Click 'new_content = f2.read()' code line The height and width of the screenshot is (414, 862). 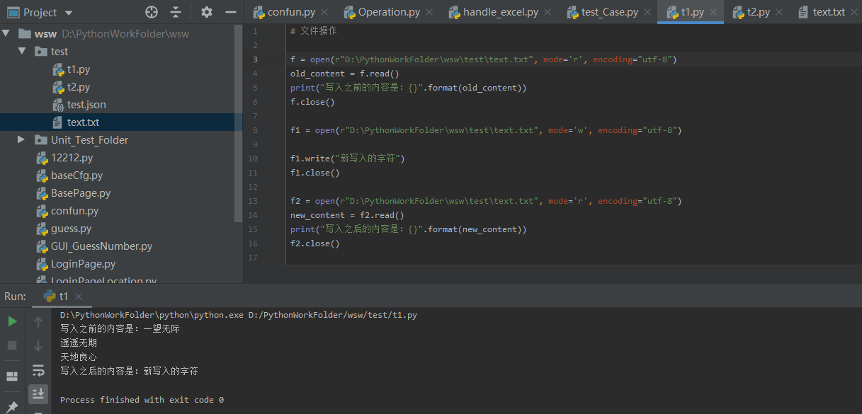347,215
